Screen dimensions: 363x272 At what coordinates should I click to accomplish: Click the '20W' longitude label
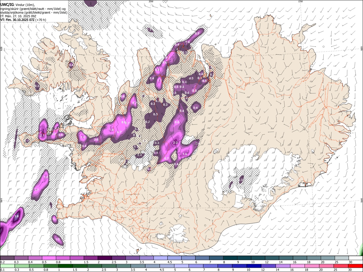151,1
